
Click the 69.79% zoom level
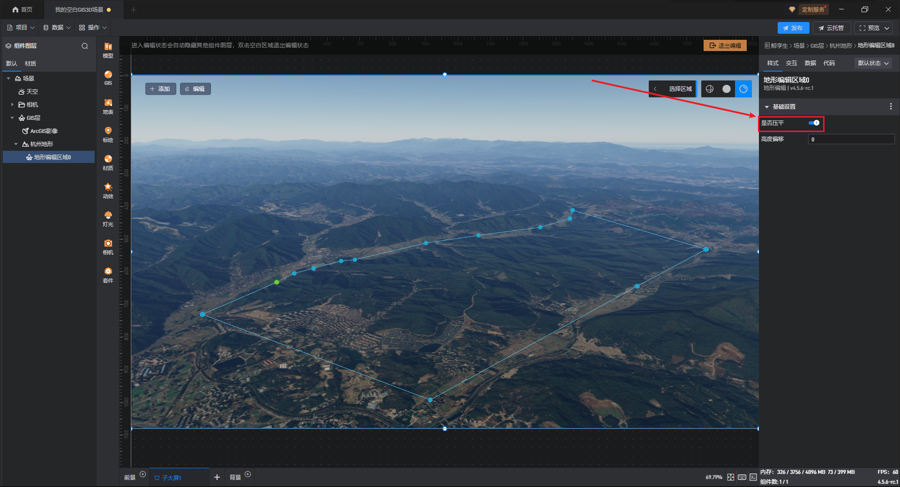point(714,477)
